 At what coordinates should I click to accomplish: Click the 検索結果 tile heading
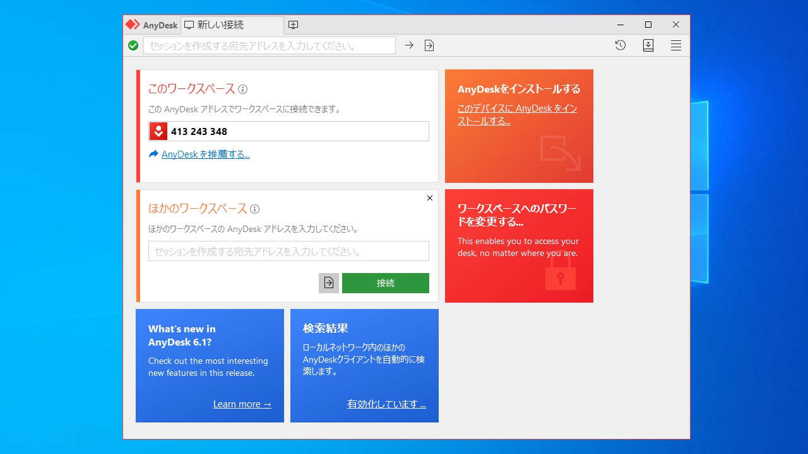point(326,329)
